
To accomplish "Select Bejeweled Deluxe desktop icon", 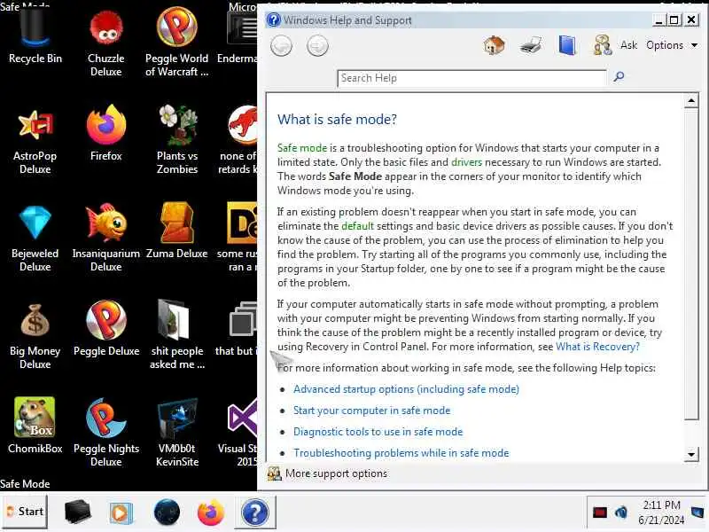I will click(x=35, y=239).
